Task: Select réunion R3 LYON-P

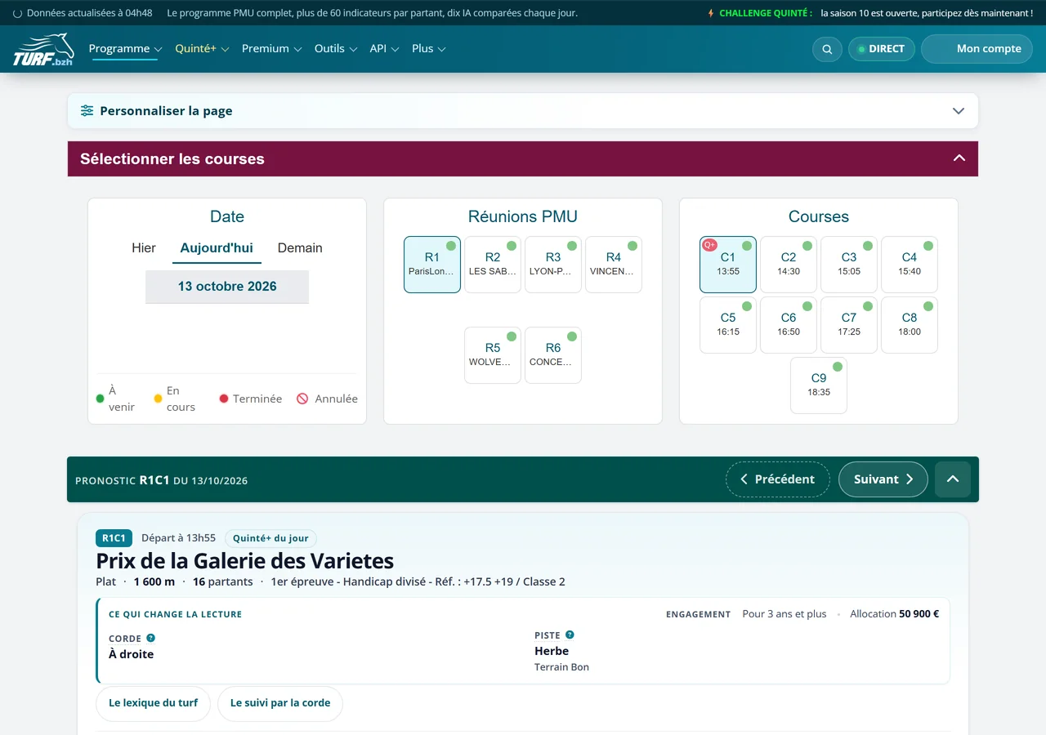Action: 553,265
